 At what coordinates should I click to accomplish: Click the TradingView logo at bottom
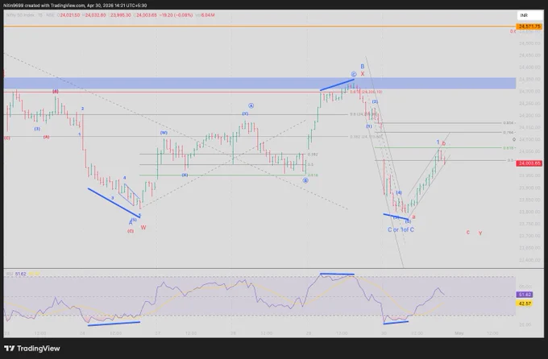(32, 349)
